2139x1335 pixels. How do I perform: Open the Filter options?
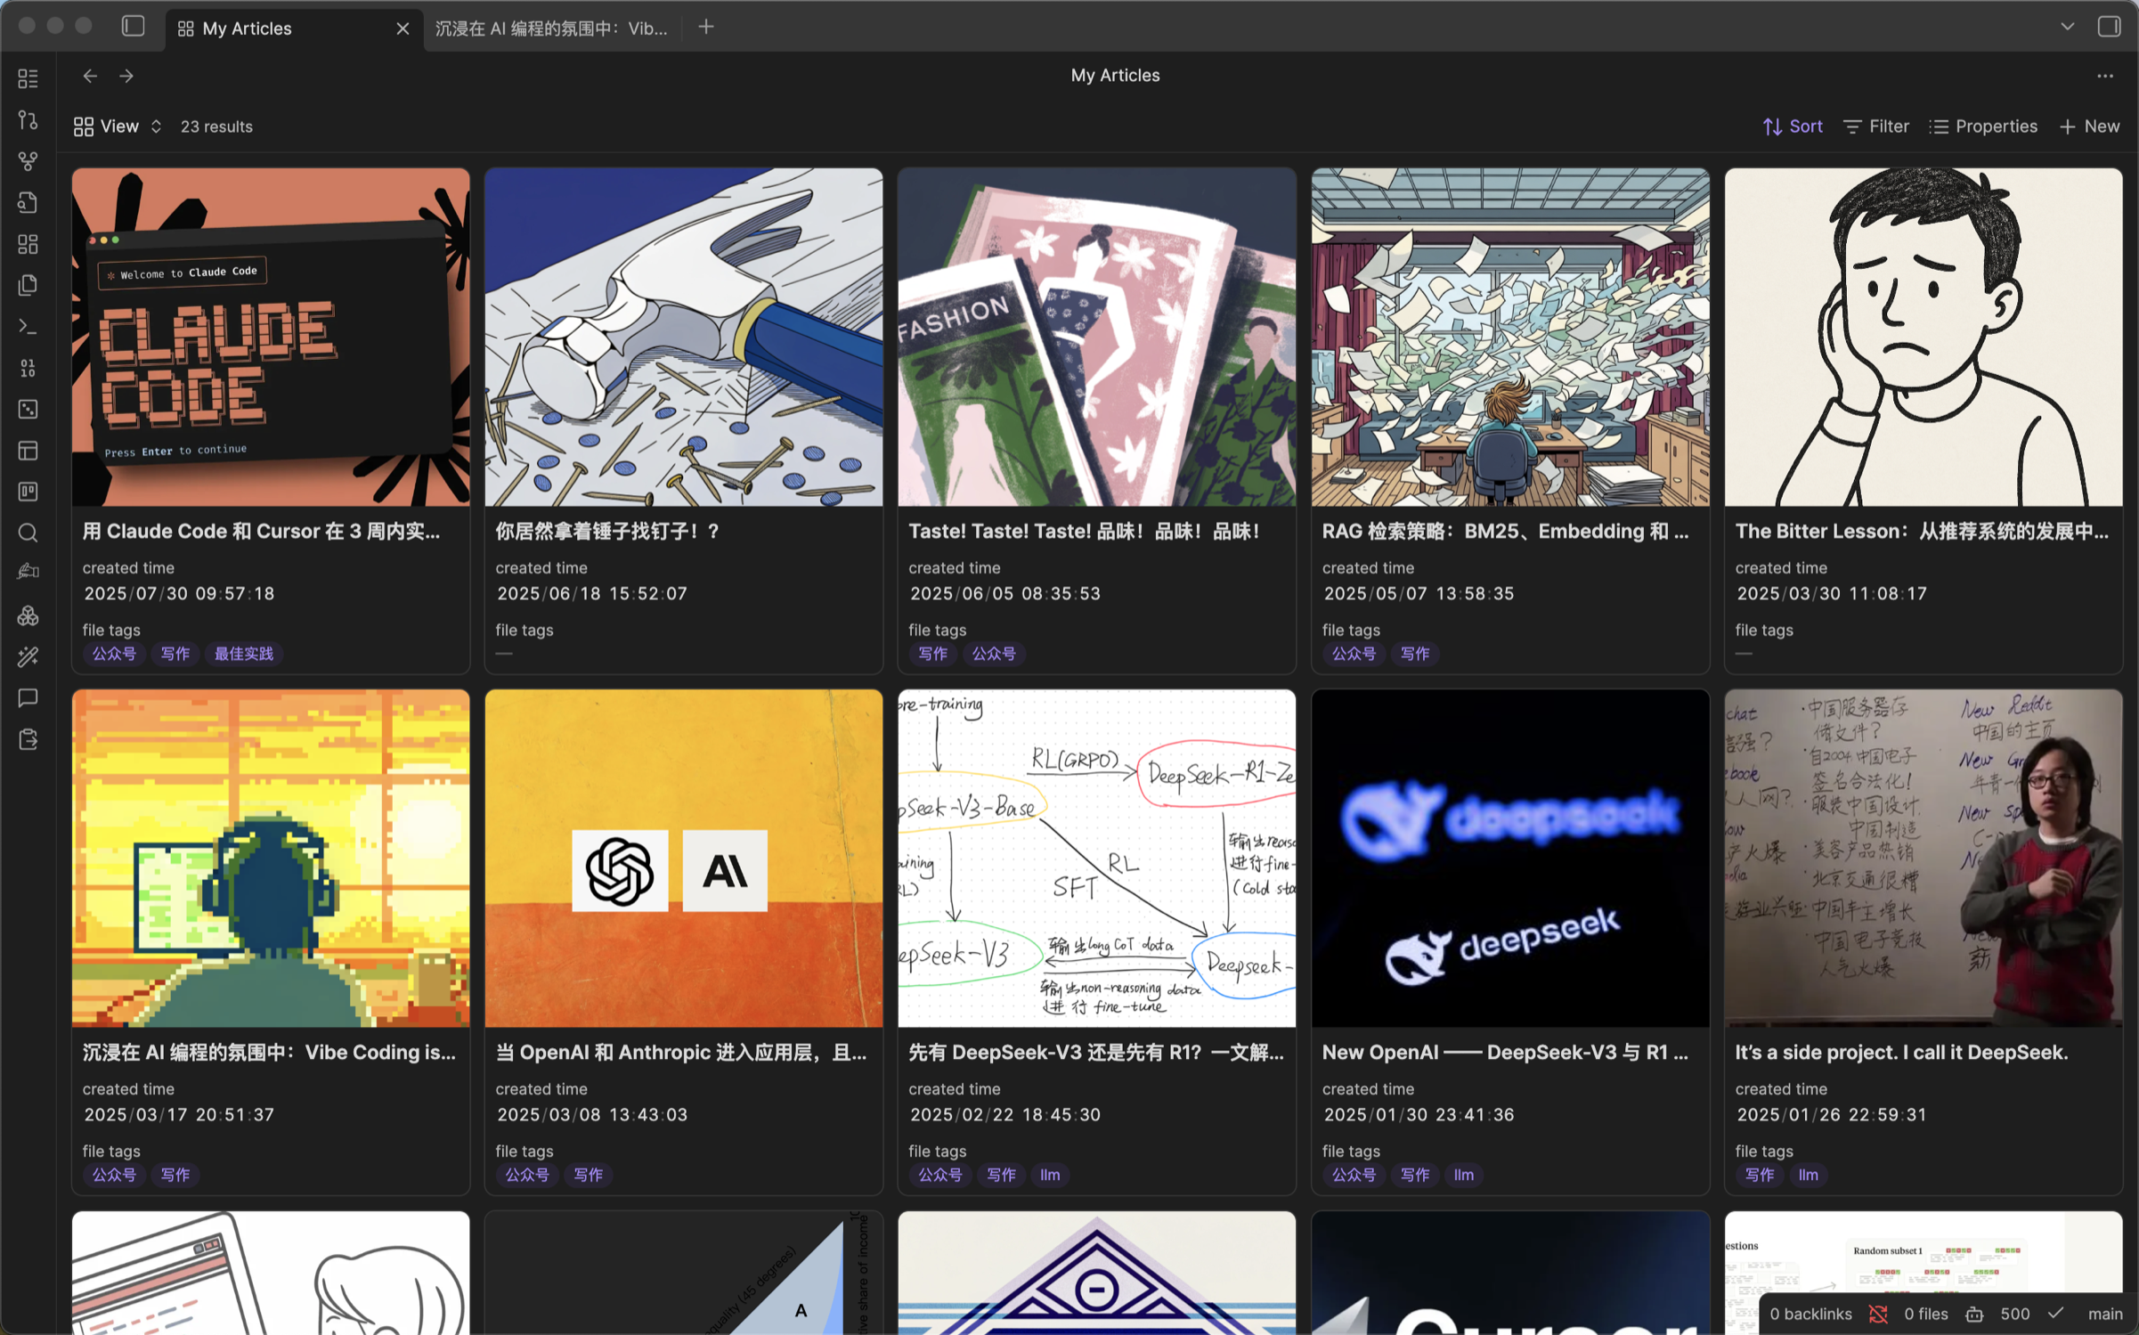(1875, 126)
